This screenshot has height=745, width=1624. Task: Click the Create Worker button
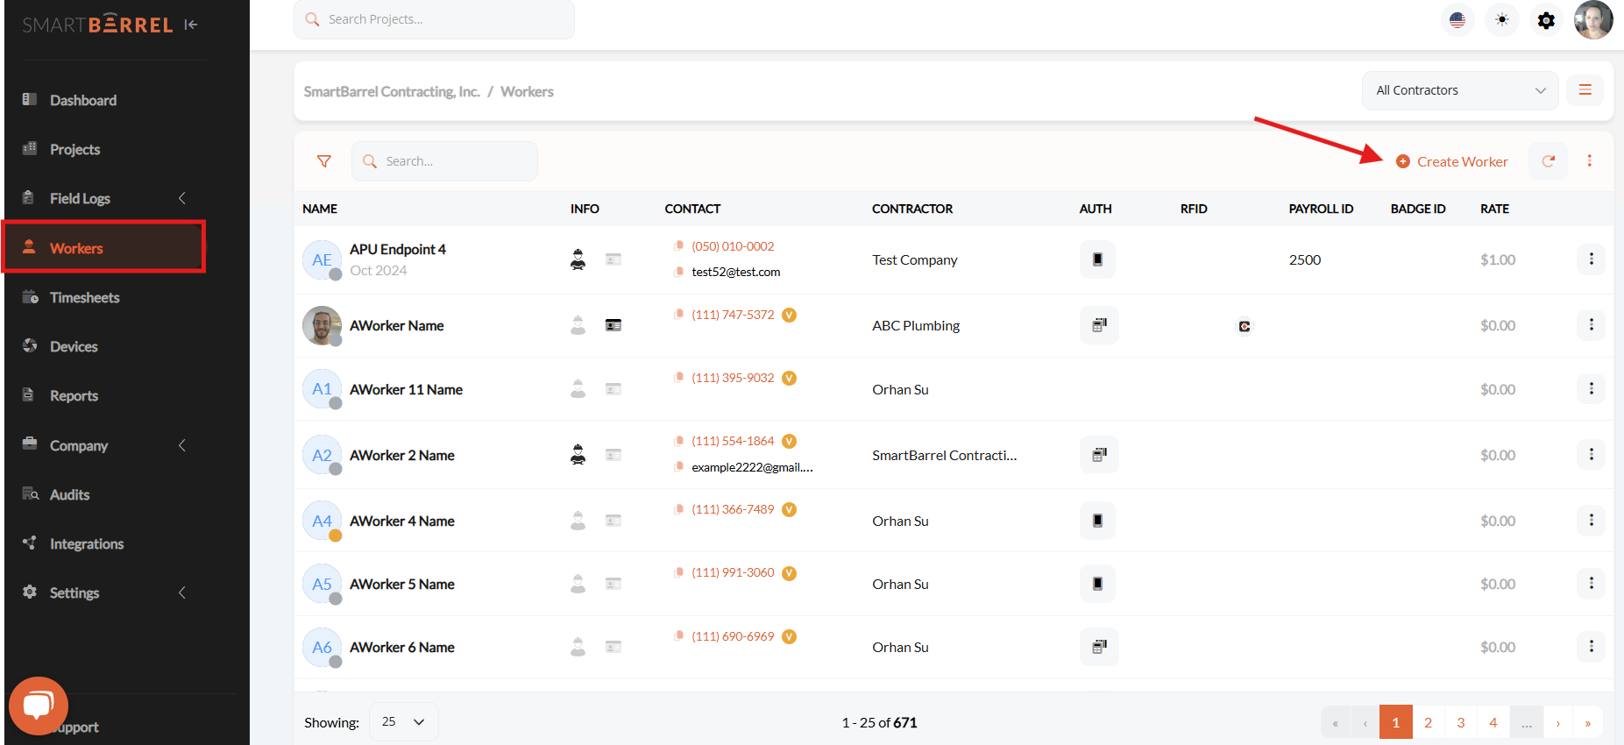[x=1452, y=161]
